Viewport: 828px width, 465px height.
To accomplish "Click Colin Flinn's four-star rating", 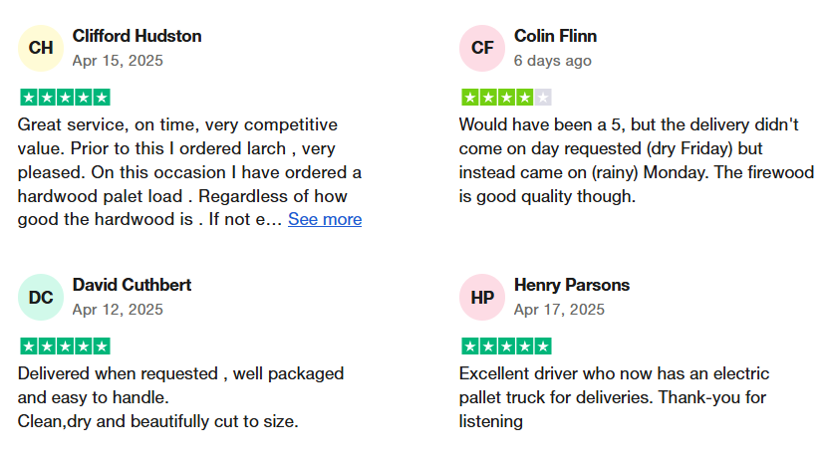I will coord(506,98).
